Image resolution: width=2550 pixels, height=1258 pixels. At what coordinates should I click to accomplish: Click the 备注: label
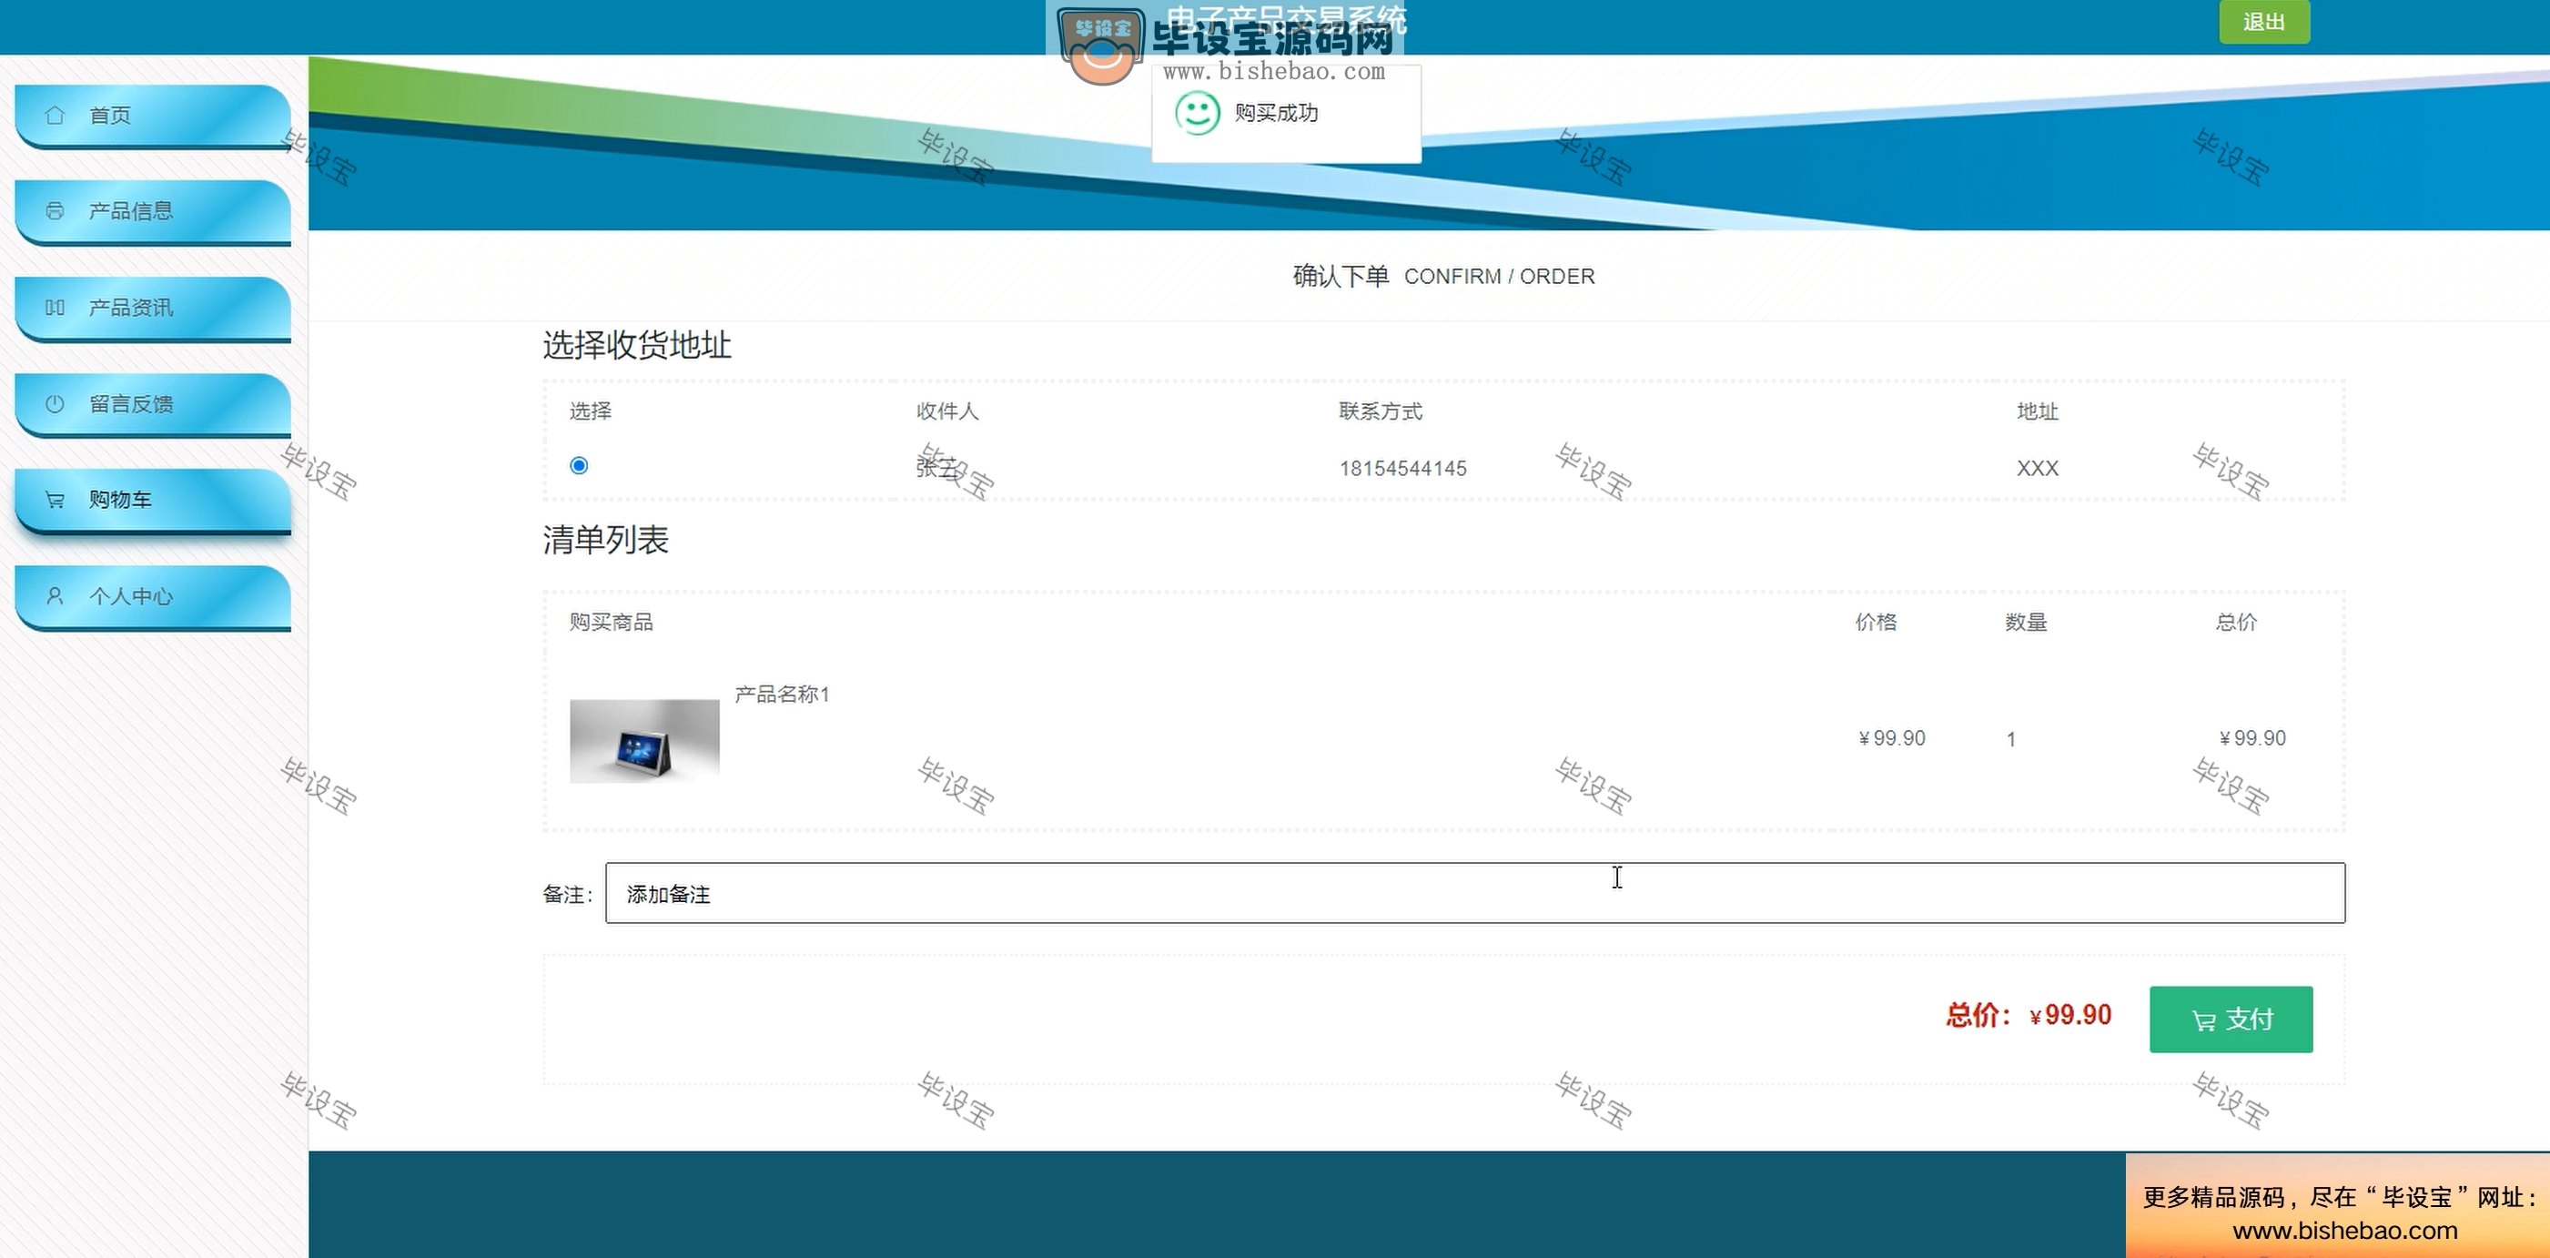click(566, 894)
